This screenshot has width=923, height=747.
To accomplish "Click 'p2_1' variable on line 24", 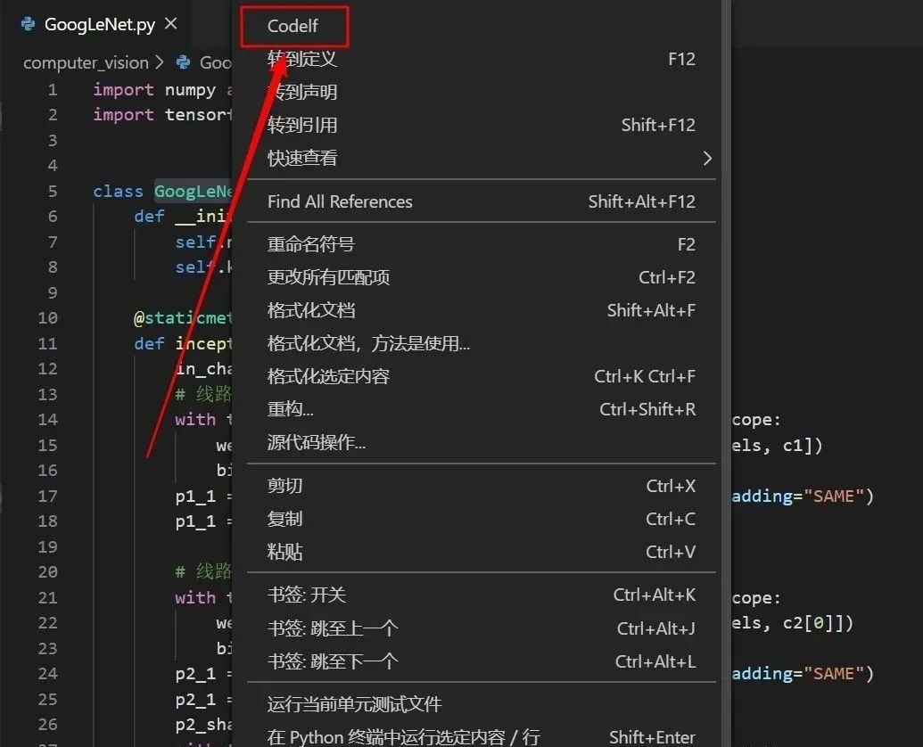I will click(x=195, y=674).
